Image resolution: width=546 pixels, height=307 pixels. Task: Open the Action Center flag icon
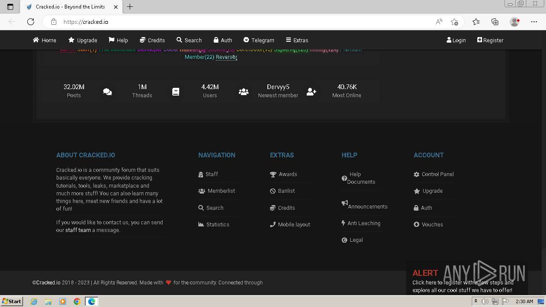pyautogui.click(x=505, y=301)
